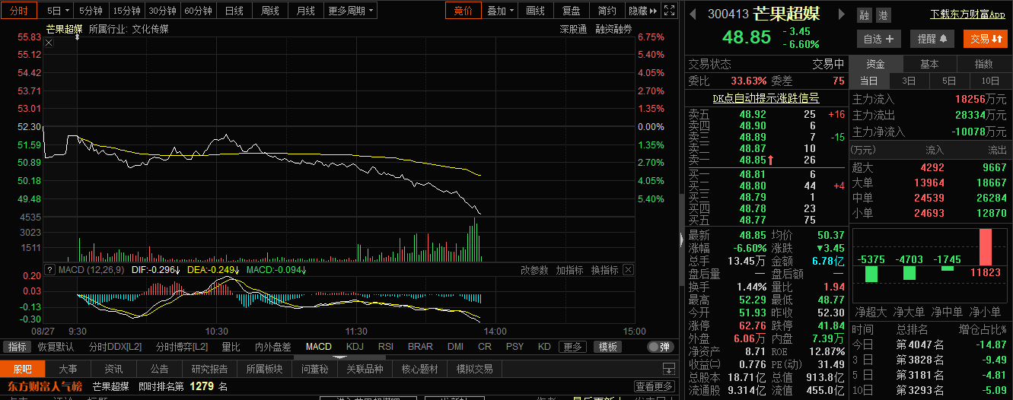
Task: Add stock to watchlist via 自选 +
Action: [x=879, y=39]
